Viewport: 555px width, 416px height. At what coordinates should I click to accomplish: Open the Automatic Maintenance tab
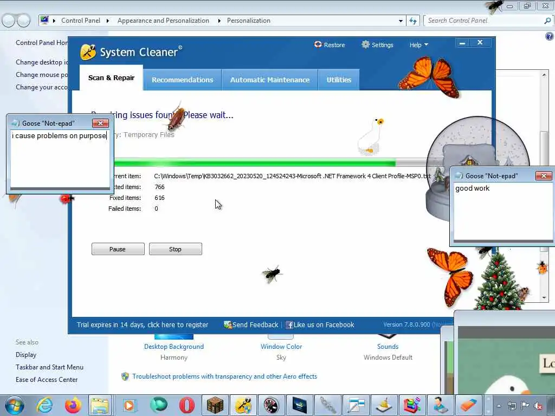270,80
